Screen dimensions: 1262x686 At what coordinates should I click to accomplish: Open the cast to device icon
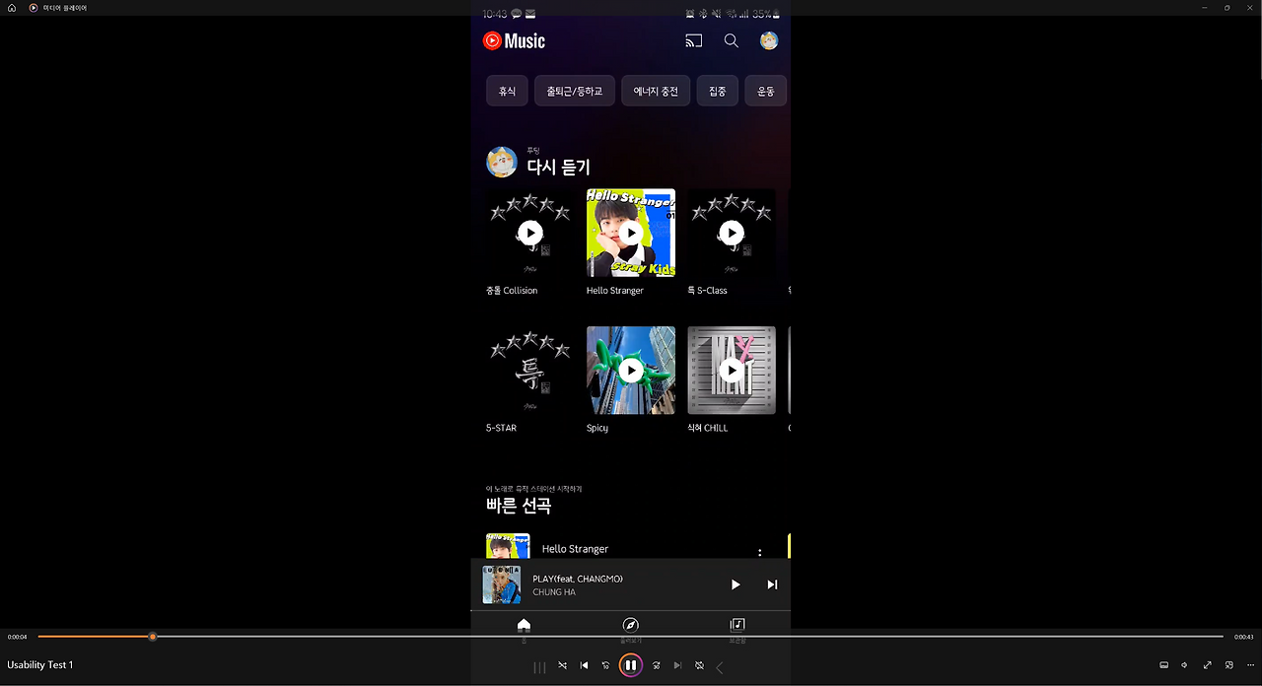(694, 40)
